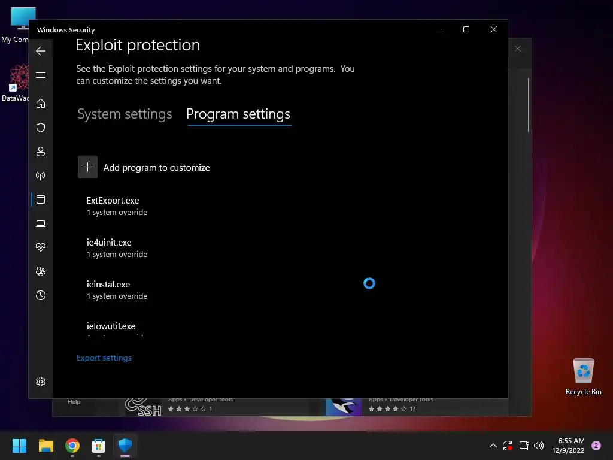Launch Google Chrome from taskbar
613x460 pixels.
coord(72,446)
